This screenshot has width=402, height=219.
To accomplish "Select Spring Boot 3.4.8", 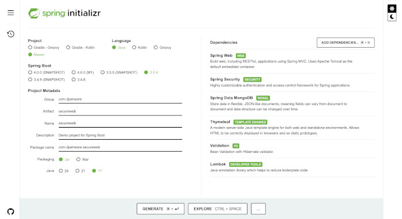I will pyautogui.click(x=79, y=79).
